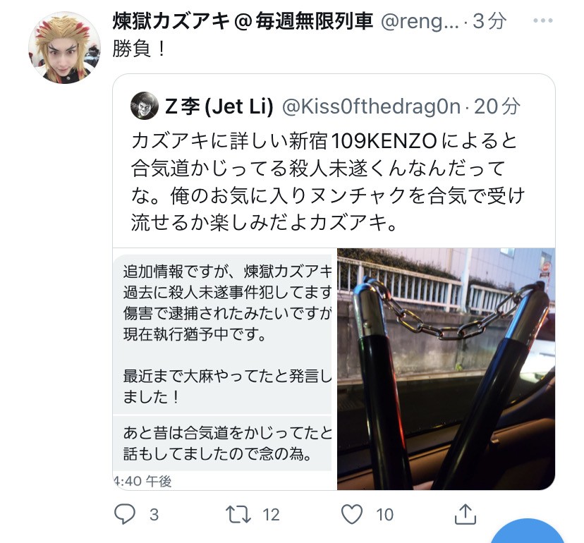Open the Z李 small avatar in the quoted tweet
The height and width of the screenshot is (543, 584).
point(145,106)
